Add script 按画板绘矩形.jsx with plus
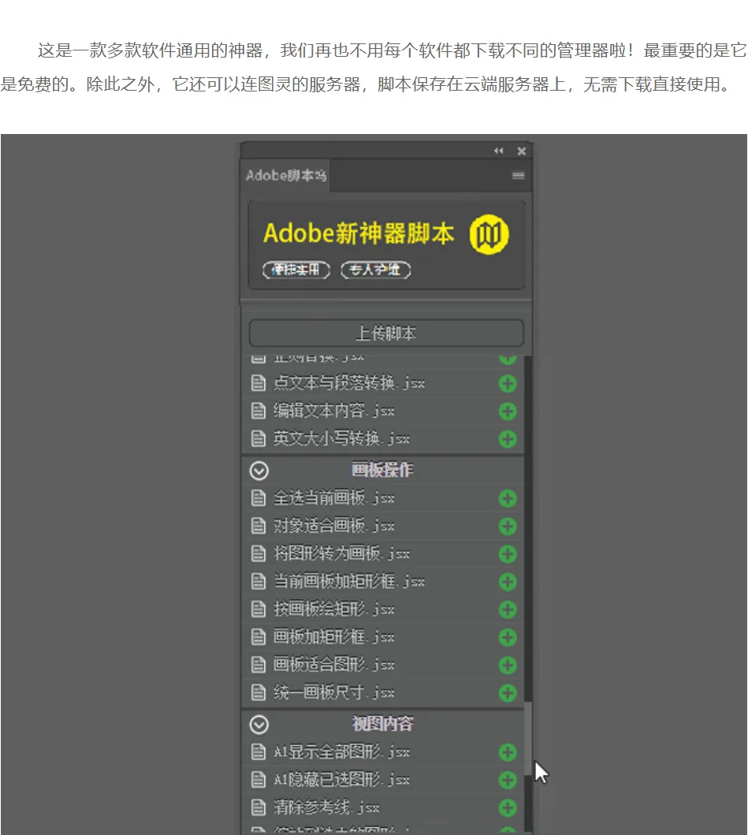Image resolution: width=748 pixels, height=835 pixels. tap(508, 609)
